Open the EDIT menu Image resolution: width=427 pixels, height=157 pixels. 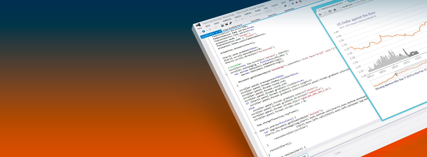(208, 26)
